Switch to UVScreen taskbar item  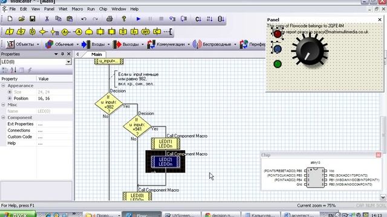point(182,215)
